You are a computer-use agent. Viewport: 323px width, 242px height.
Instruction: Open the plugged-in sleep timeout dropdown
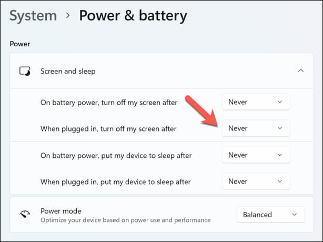[x=256, y=181]
